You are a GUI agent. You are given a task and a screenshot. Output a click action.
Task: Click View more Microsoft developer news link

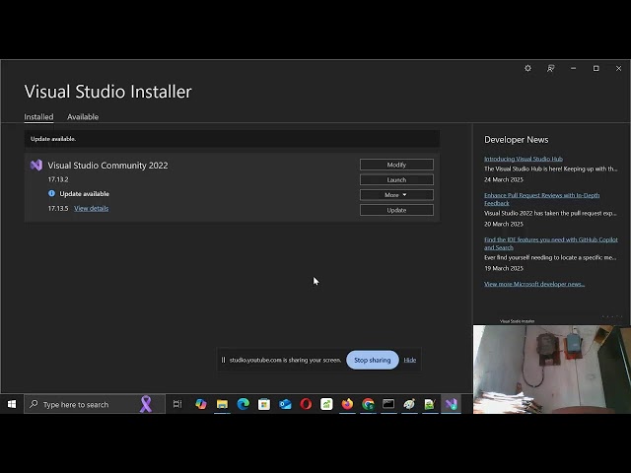[x=534, y=284]
